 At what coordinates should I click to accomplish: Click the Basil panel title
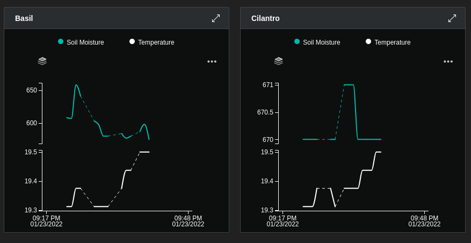(24, 18)
